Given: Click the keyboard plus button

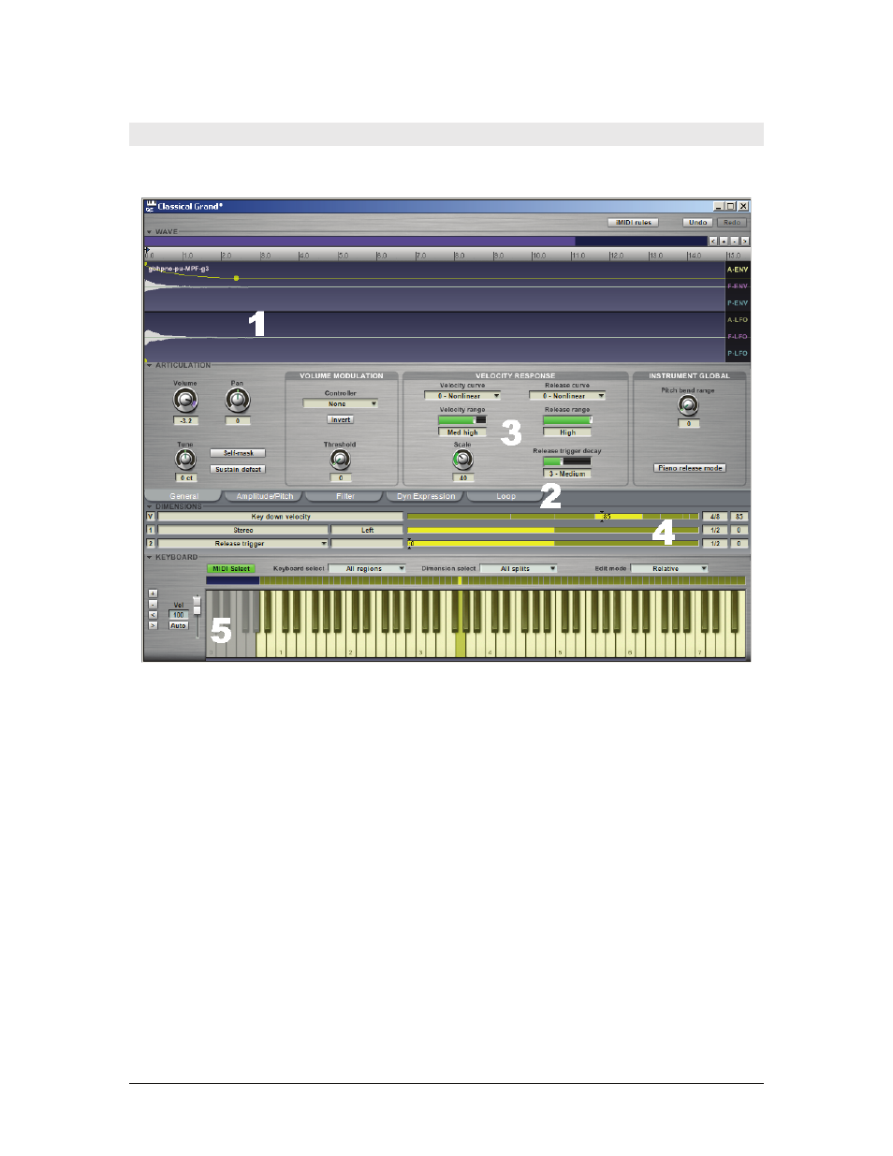Looking at the screenshot, I should (x=153, y=593).
